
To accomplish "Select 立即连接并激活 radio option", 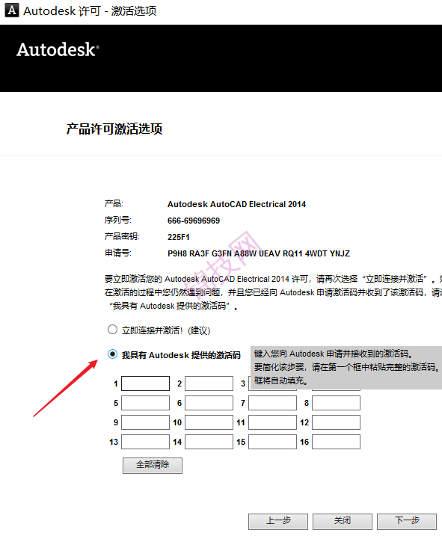I will 112,330.
